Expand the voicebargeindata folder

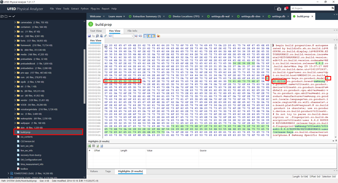click(15, 109)
